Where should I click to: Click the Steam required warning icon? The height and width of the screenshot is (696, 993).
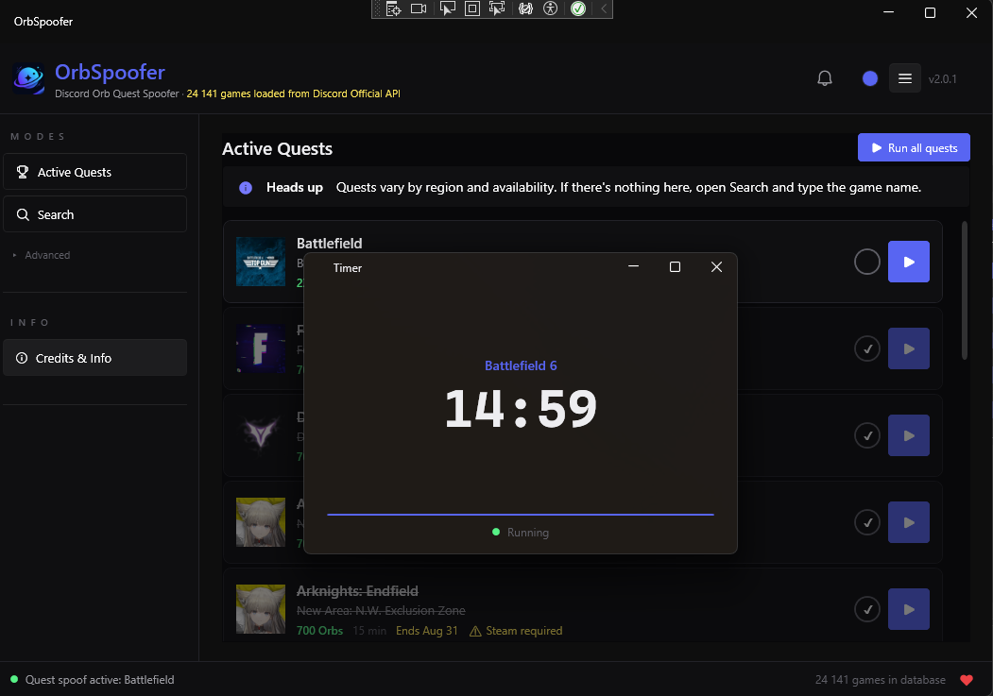475,631
